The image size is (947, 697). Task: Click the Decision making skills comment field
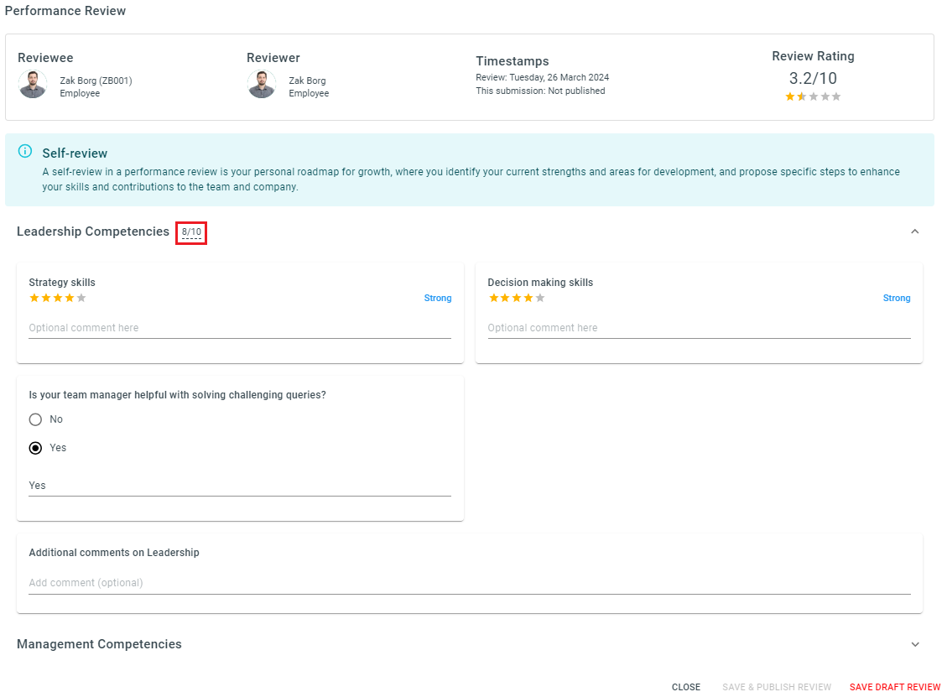click(699, 328)
